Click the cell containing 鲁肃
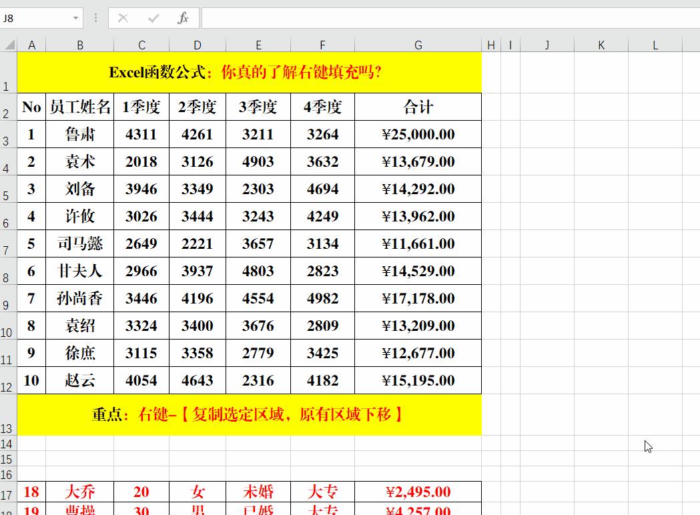 80,134
